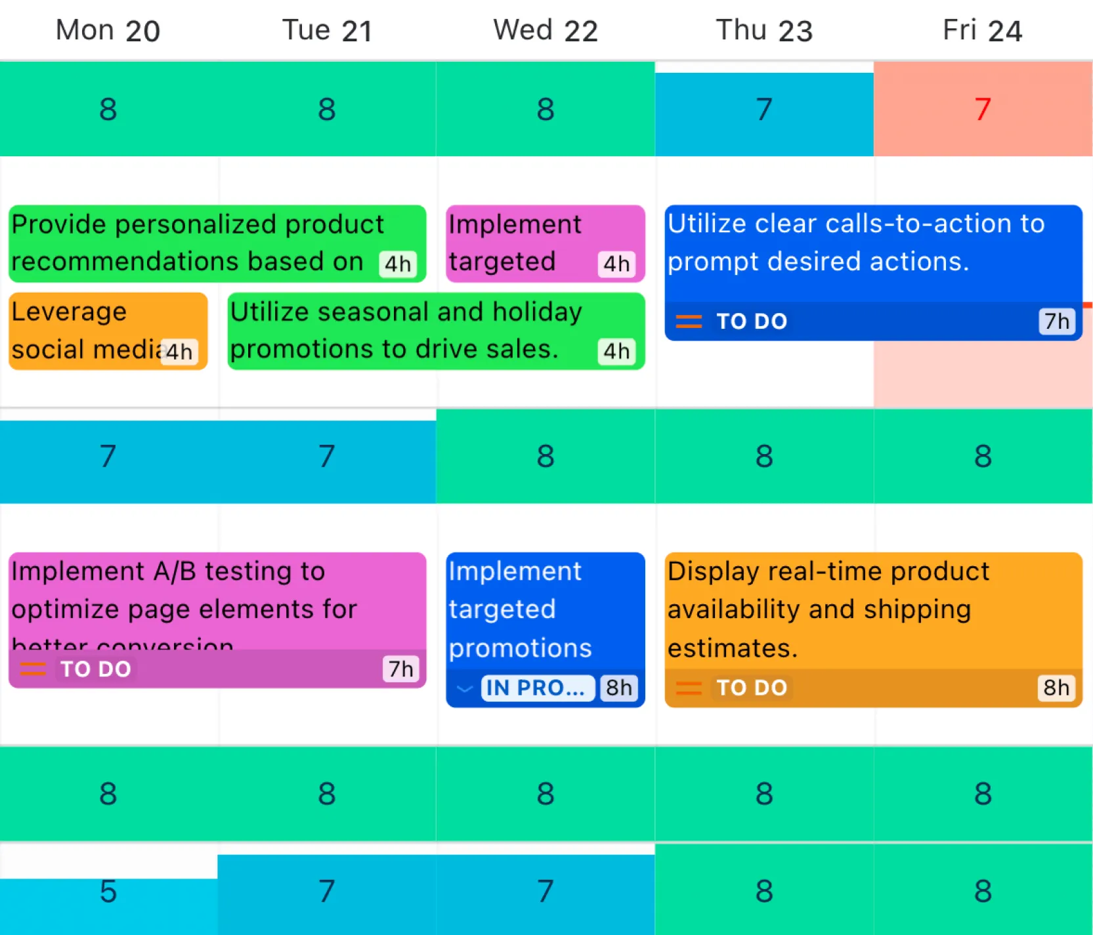The height and width of the screenshot is (935, 1093).
Task: Open the TO DO status dropdown on calls-to-action card
Action: pos(752,321)
